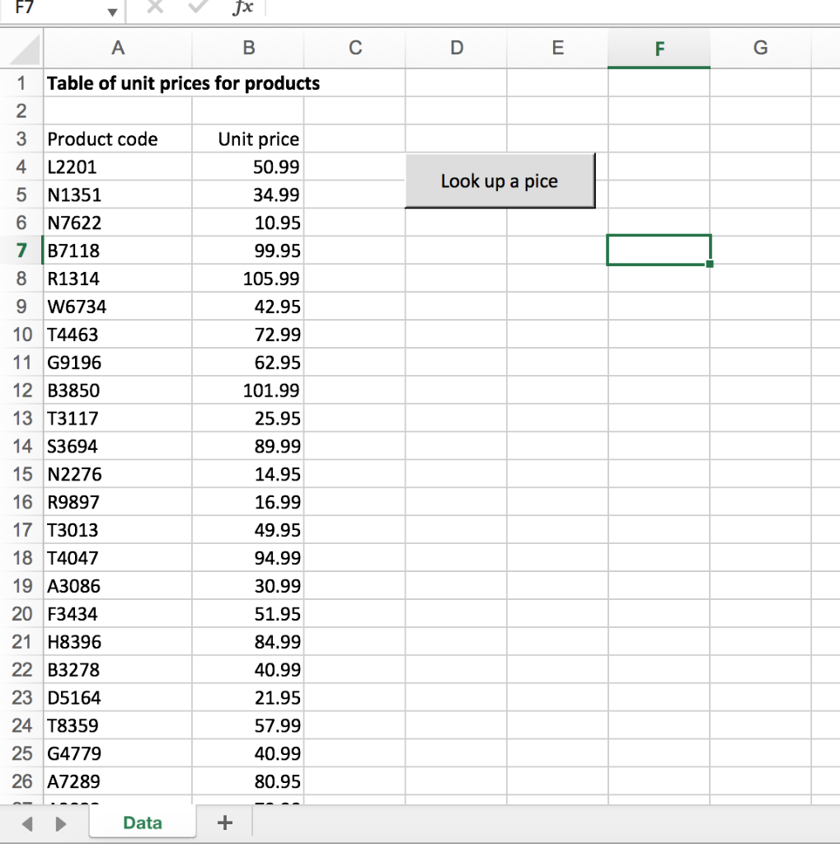Select cell containing G9196

click(118, 363)
